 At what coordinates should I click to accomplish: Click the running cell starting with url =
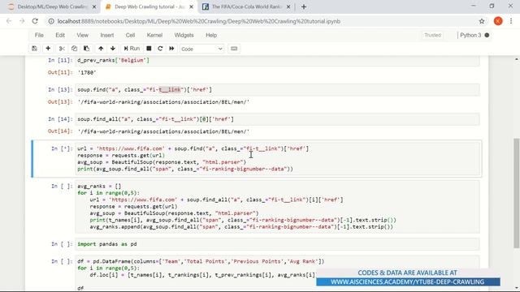[x=278, y=159]
